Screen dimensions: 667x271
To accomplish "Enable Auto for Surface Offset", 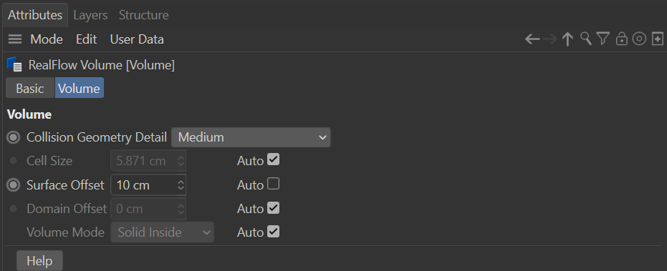I will [x=274, y=184].
